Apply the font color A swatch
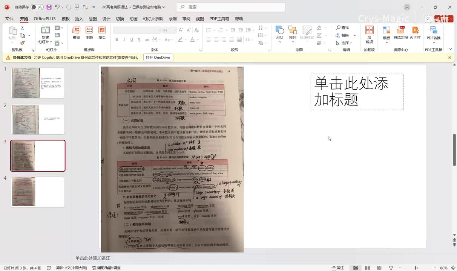457x271 pixels. coord(192,40)
